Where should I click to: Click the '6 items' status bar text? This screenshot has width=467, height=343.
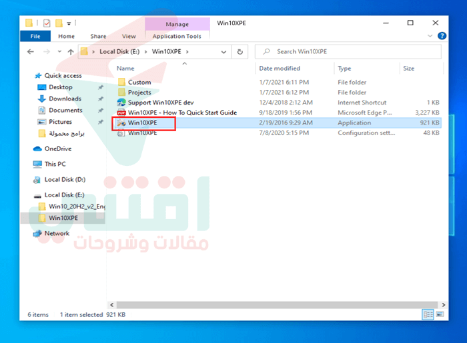coord(38,314)
